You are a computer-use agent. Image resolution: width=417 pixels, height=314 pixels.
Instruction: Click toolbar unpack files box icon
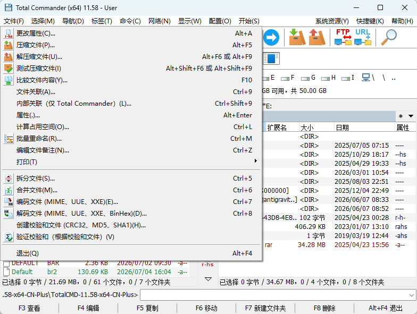coord(317,37)
